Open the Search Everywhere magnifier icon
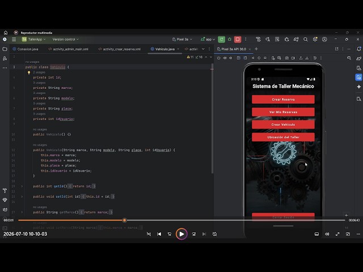The width and height of the screenshot is (363, 272). [x=306, y=39]
